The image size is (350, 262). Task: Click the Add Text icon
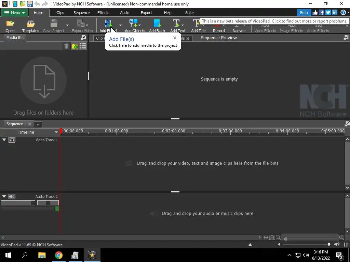[x=176, y=23]
